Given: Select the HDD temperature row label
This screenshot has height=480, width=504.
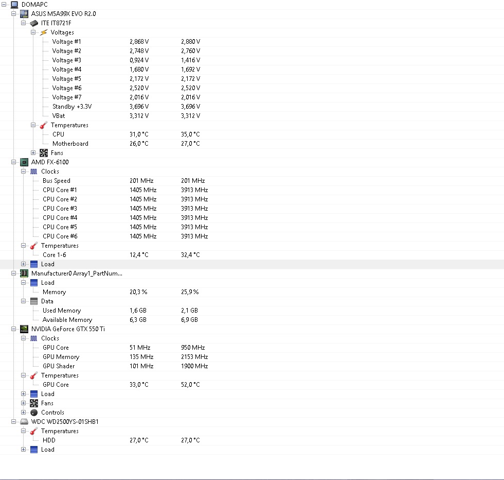Looking at the screenshot, I should (49, 440).
